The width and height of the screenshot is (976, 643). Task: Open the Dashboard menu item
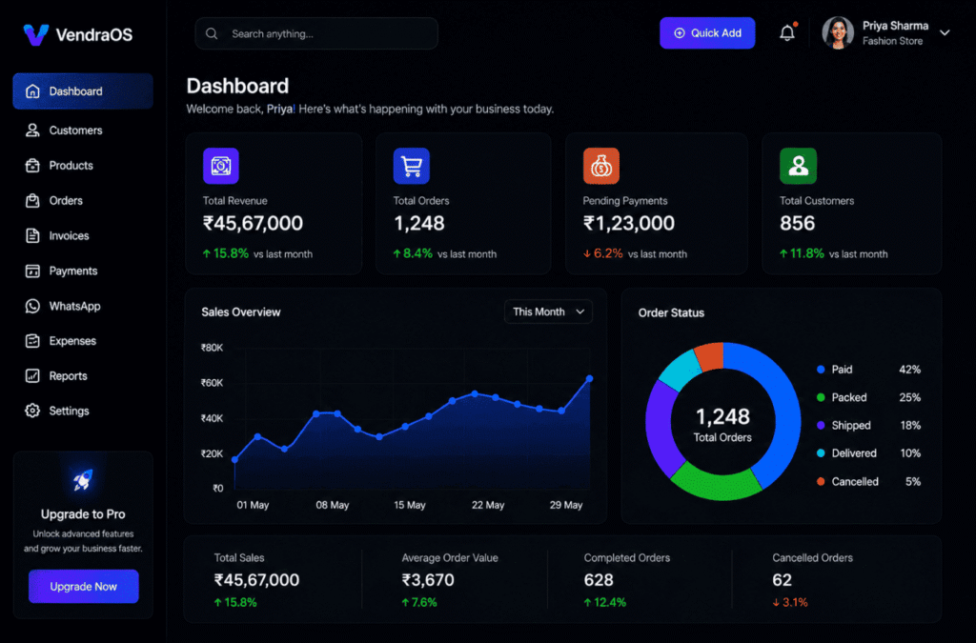83,91
